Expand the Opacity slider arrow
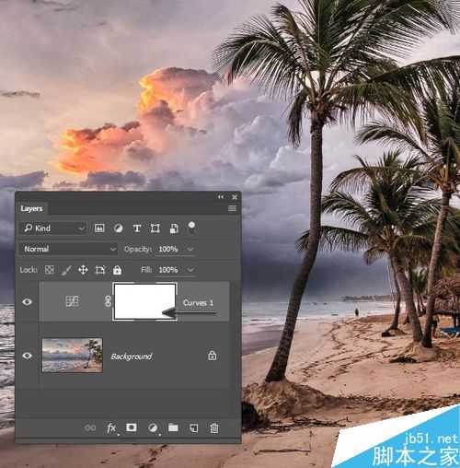This screenshot has width=460, height=468. [x=190, y=249]
